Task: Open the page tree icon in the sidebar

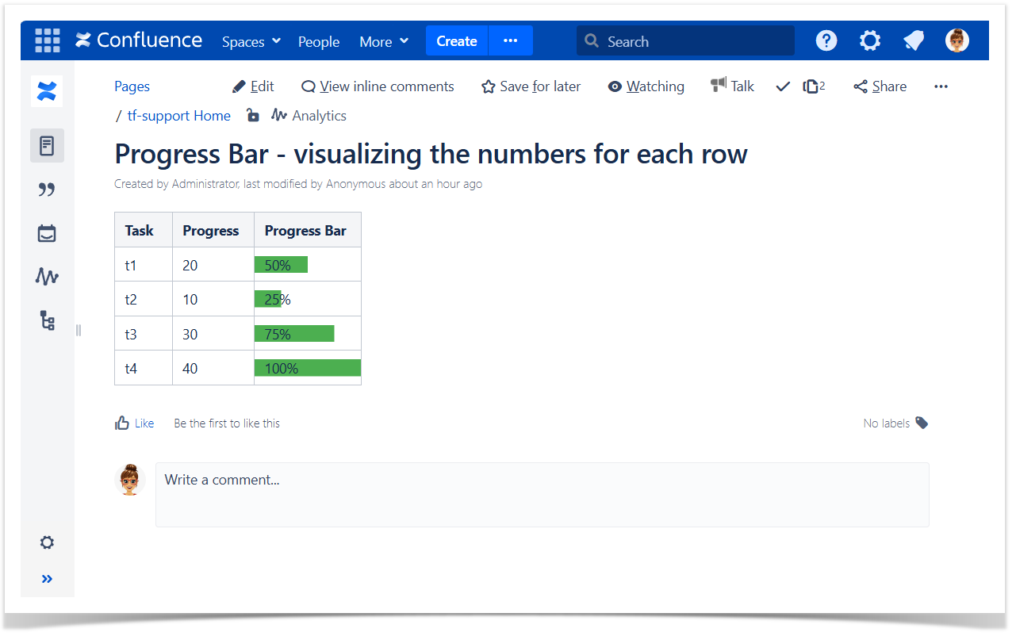Action: [47, 320]
